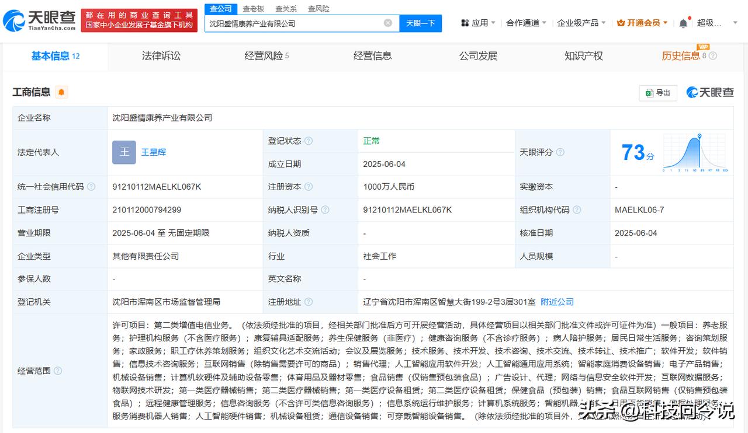Viewport: 748px width, 433px height.
Task: Select the 查公司 search tab
Action: click(221, 9)
